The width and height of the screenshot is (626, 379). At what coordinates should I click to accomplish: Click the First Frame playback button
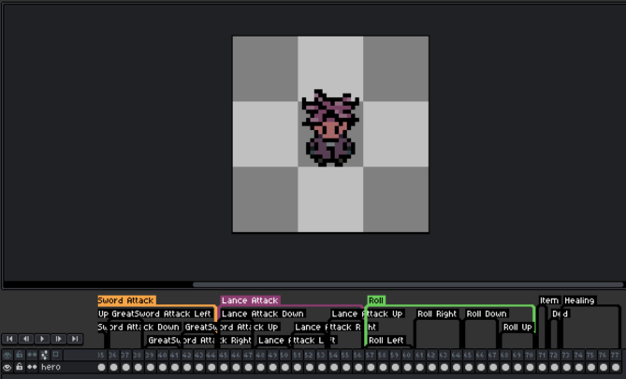point(9,339)
